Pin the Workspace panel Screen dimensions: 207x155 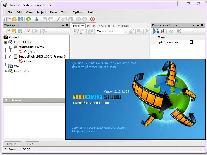(x=62, y=25)
